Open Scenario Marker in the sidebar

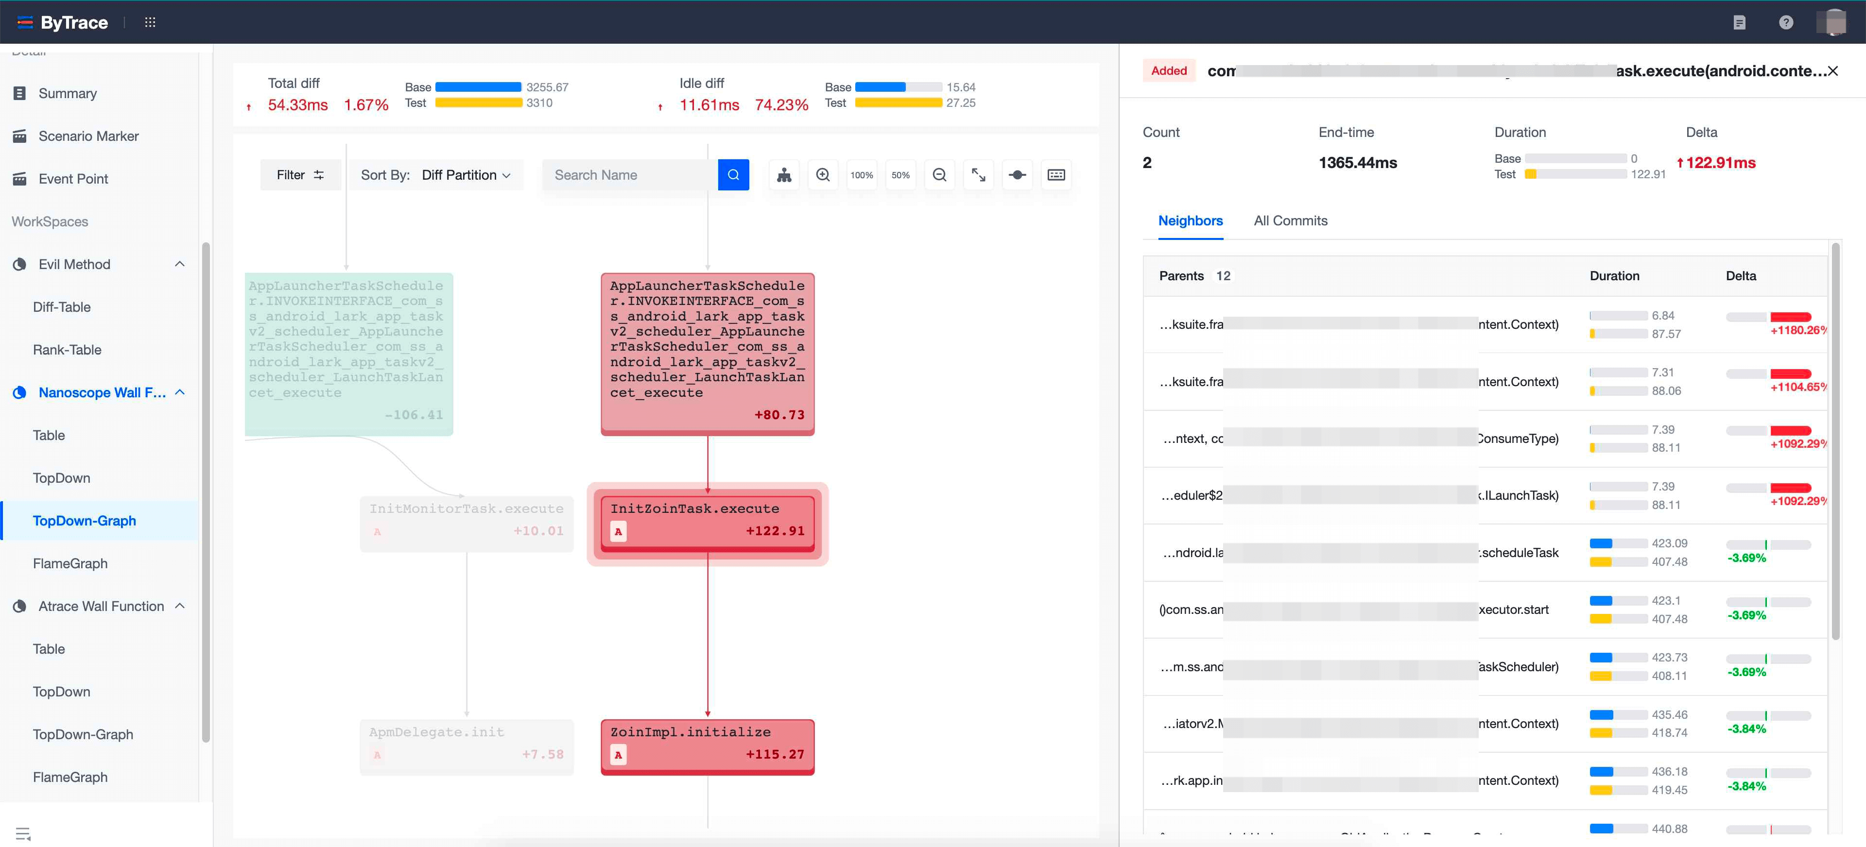[88, 136]
